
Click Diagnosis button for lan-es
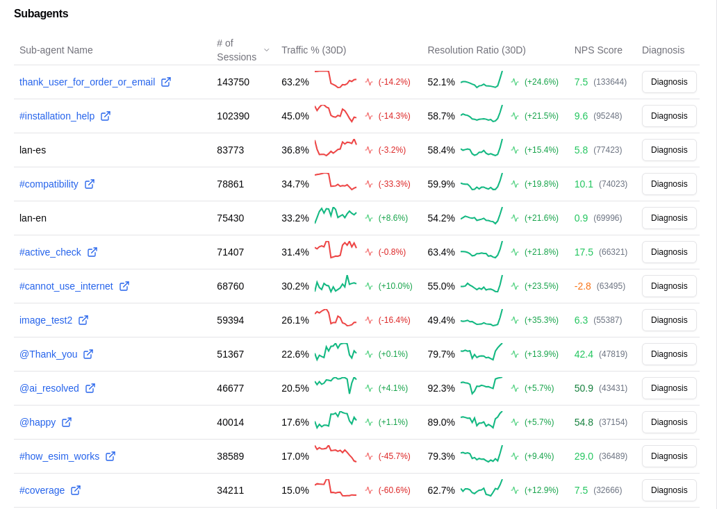coord(668,150)
